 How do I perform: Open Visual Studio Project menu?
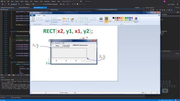(17, 1)
